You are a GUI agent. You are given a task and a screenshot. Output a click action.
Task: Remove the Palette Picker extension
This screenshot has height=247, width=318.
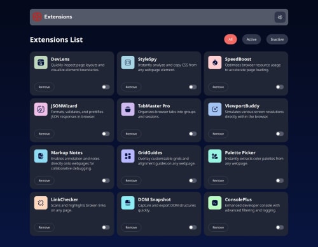click(218, 180)
